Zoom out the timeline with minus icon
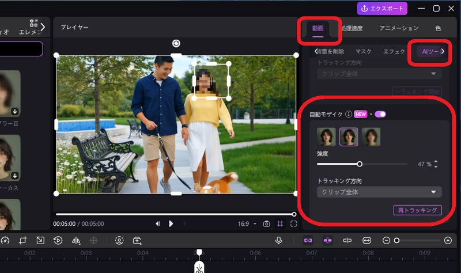This screenshot has height=273, width=461. click(x=386, y=240)
